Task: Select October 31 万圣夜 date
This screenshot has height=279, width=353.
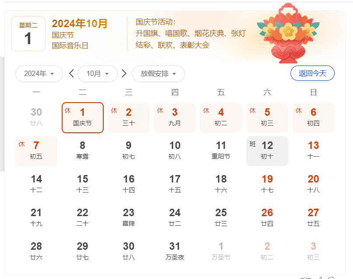Action: point(175,251)
